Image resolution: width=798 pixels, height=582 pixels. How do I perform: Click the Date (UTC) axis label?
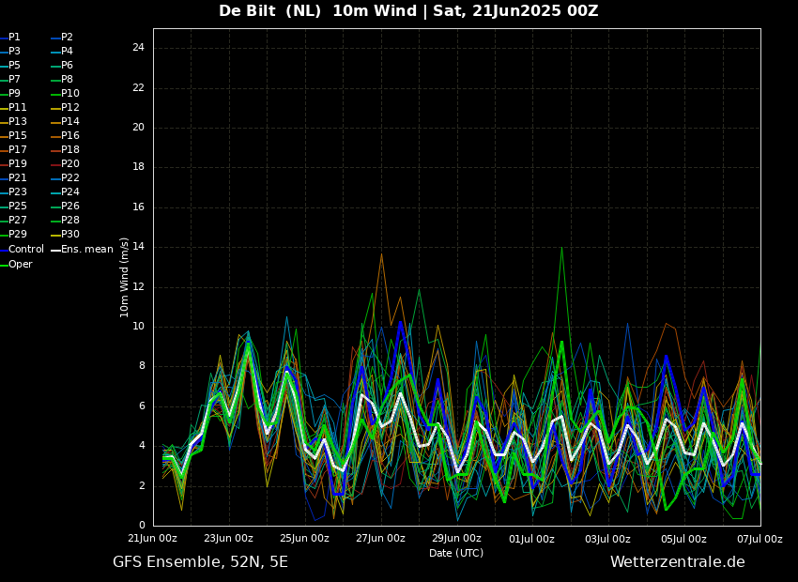(456, 553)
